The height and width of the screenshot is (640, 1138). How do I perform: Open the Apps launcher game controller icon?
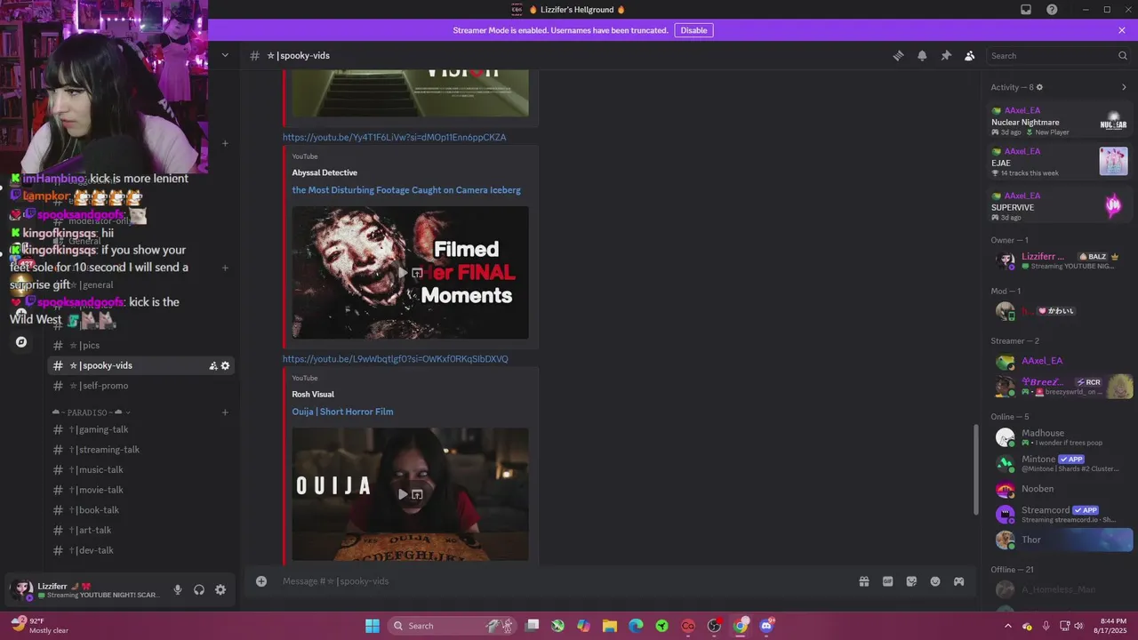coord(959,581)
